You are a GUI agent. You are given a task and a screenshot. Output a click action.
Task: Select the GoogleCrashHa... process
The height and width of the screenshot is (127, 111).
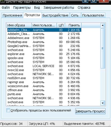tap(44, 46)
